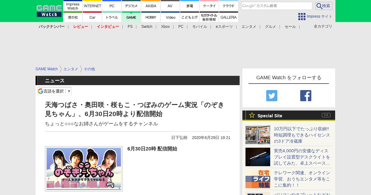Click the search magnifier button
Image resolution: width=371 pixels, height=195 pixels.
pyautogui.click(x=324, y=6)
